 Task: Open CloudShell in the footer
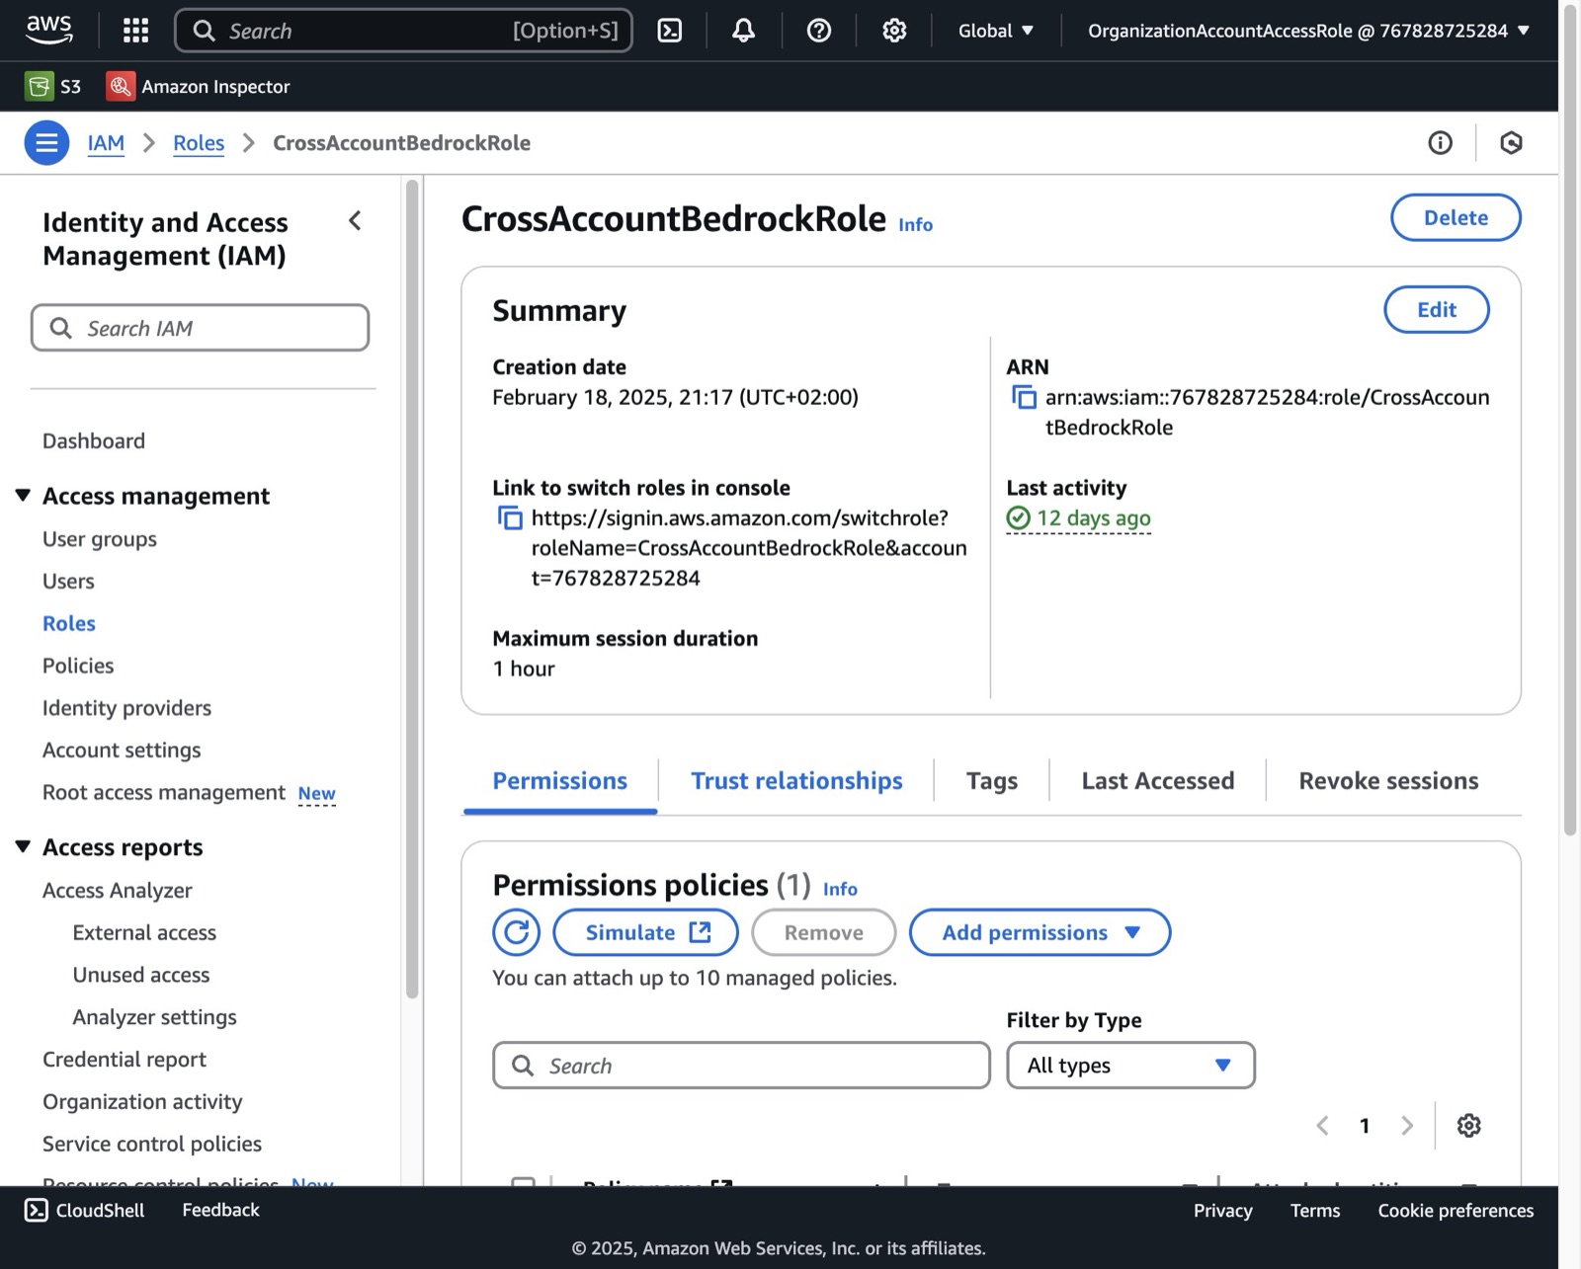(85, 1211)
